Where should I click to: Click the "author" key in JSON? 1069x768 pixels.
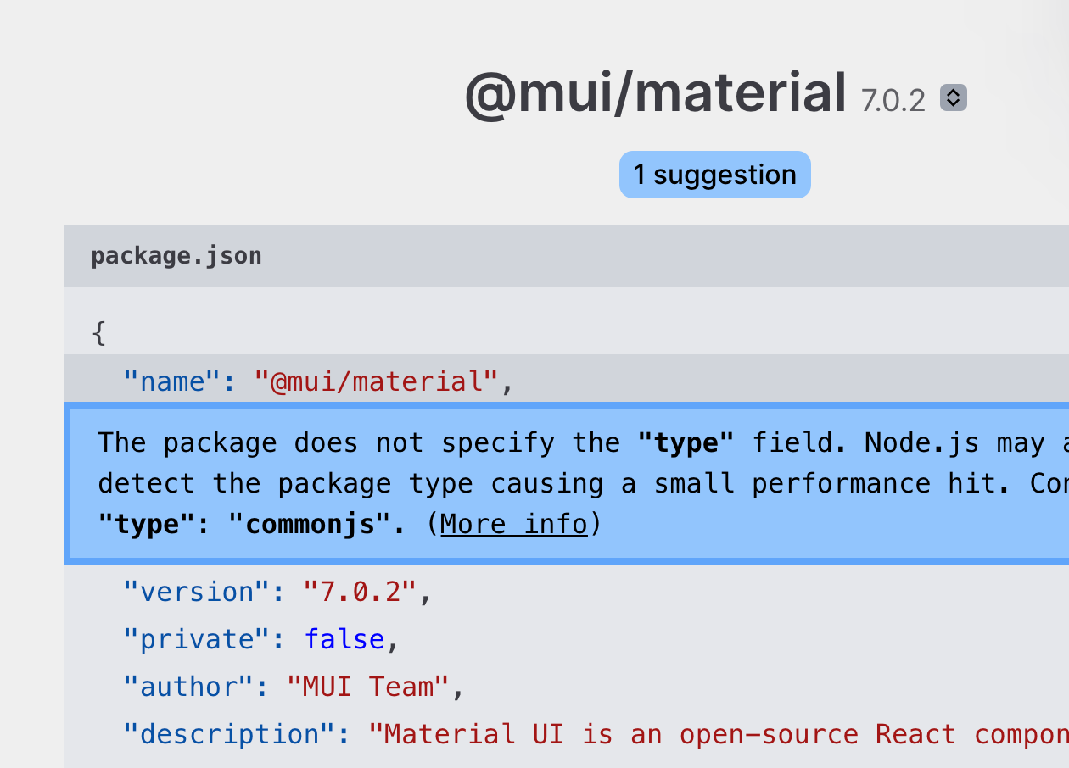pyautogui.click(x=188, y=687)
